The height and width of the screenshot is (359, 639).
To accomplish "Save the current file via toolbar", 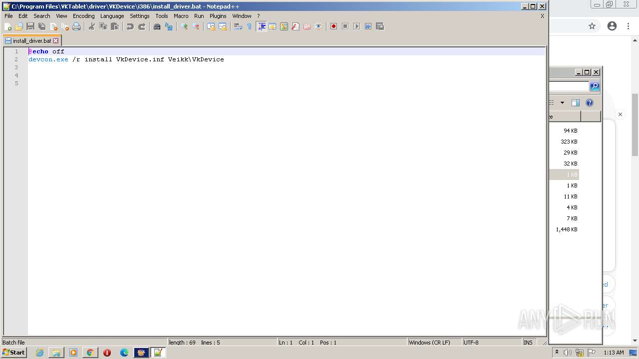I will [x=30, y=26].
